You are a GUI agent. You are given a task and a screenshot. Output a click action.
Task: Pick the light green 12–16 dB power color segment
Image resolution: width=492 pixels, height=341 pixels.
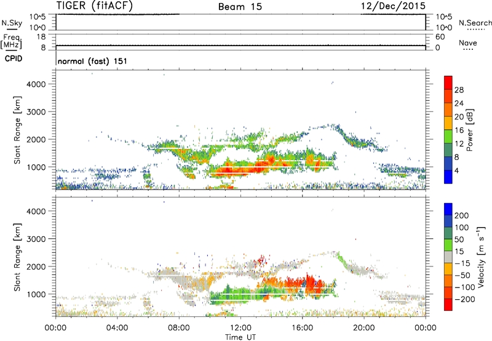(448, 137)
